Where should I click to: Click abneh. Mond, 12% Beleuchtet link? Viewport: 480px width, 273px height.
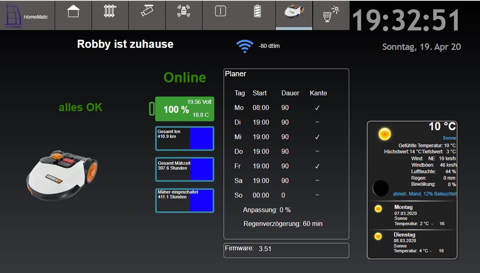click(425, 193)
